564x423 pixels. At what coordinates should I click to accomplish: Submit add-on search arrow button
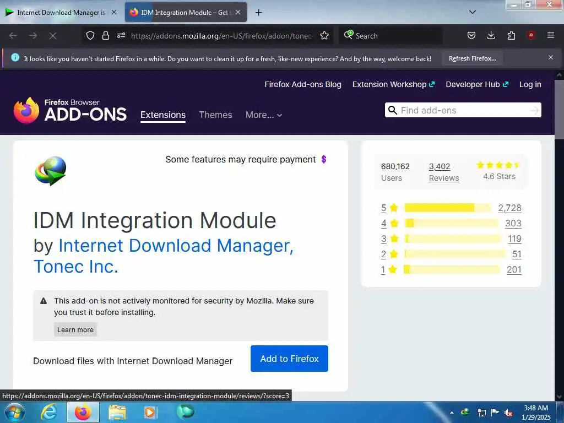(x=534, y=110)
